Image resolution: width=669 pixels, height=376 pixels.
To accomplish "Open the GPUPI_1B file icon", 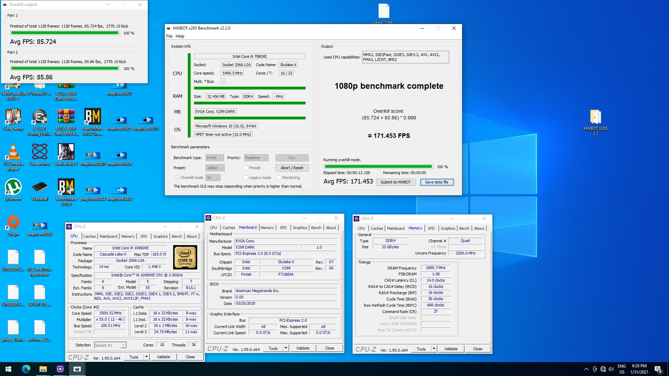I will (40, 295).
